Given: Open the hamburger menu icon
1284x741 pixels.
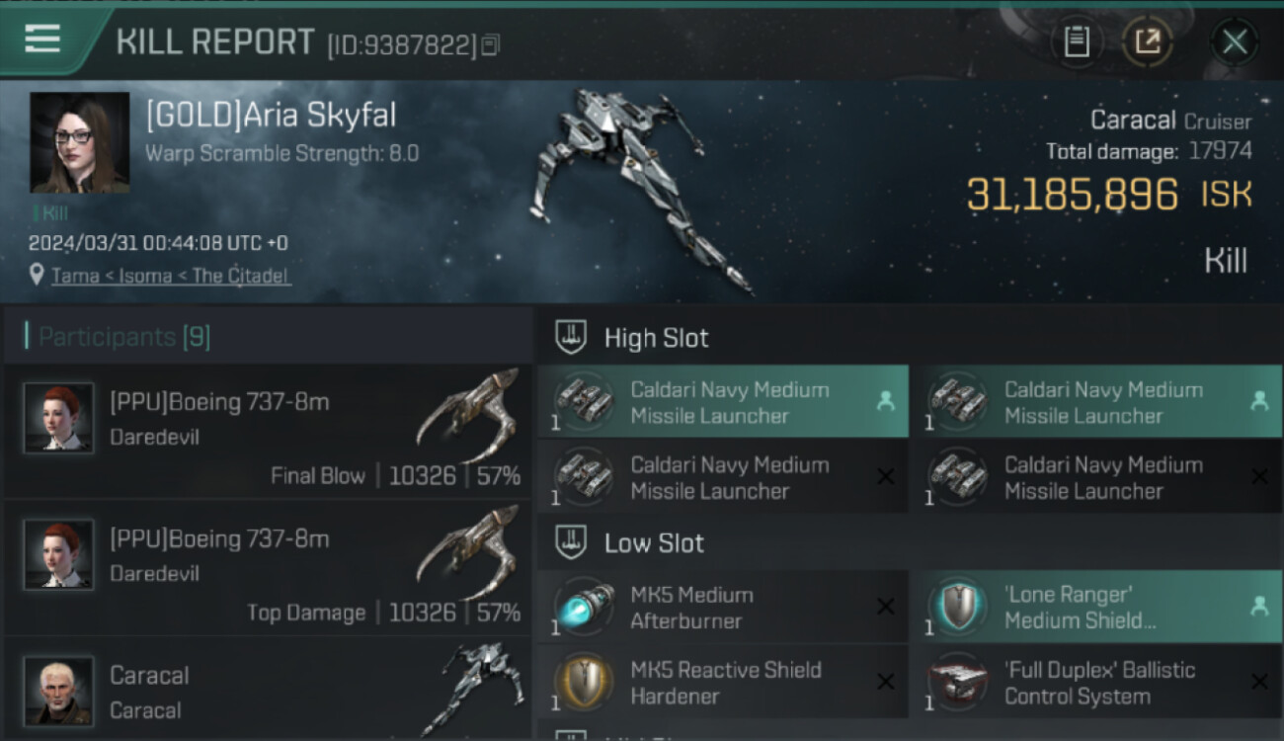Looking at the screenshot, I should click(x=42, y=40).
